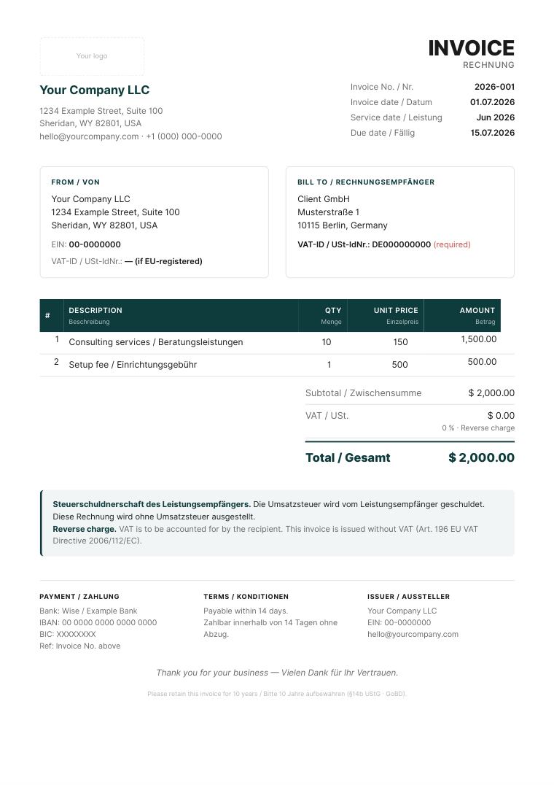Click the 'Your logo' placeholder box
The height and width of the screenshot is (785, 554).
(x=92, y=56)
